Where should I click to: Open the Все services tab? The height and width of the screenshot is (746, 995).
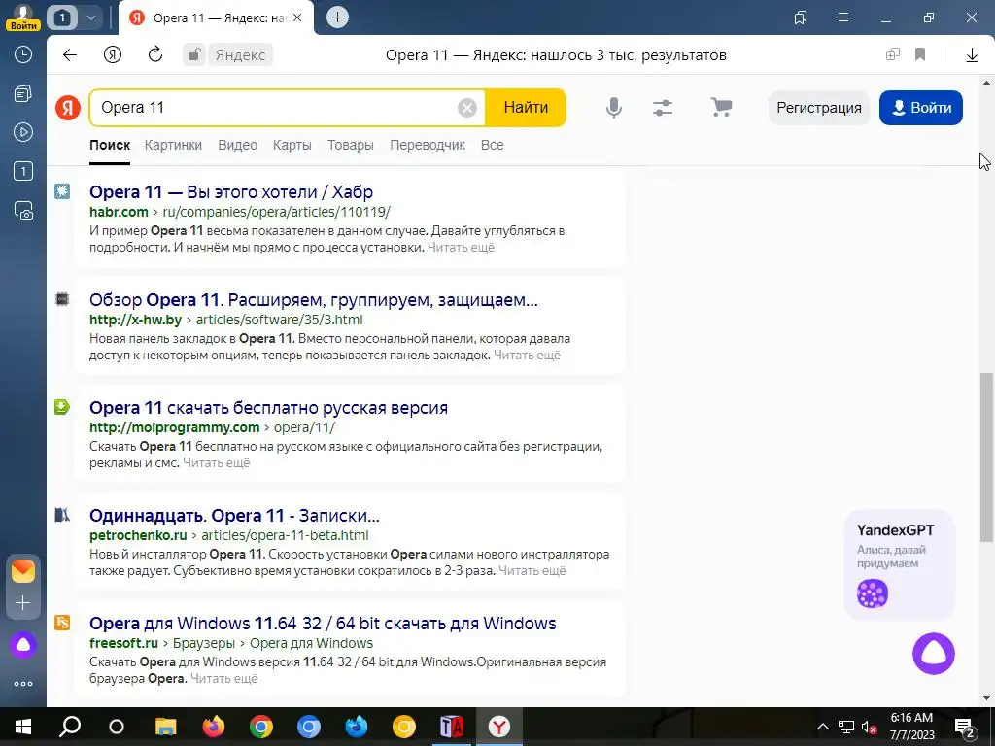pos(493,146)
